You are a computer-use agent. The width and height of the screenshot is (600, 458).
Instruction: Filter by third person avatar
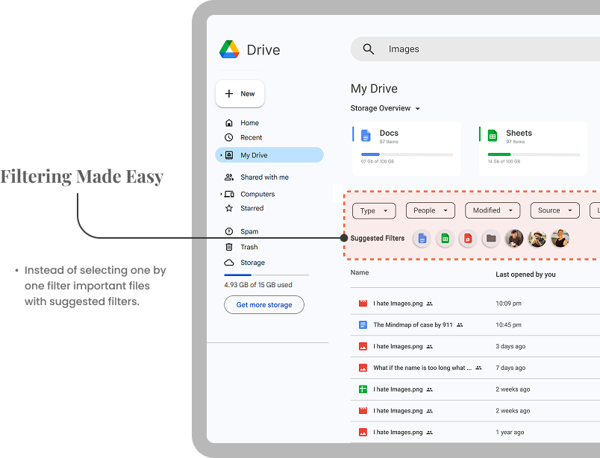pos(560,239)
